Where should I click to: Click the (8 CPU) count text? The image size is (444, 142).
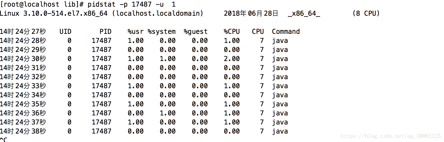coord(366,14)
